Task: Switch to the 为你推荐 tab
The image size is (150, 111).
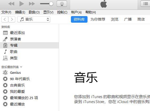Action: click(x=98, y=19)
